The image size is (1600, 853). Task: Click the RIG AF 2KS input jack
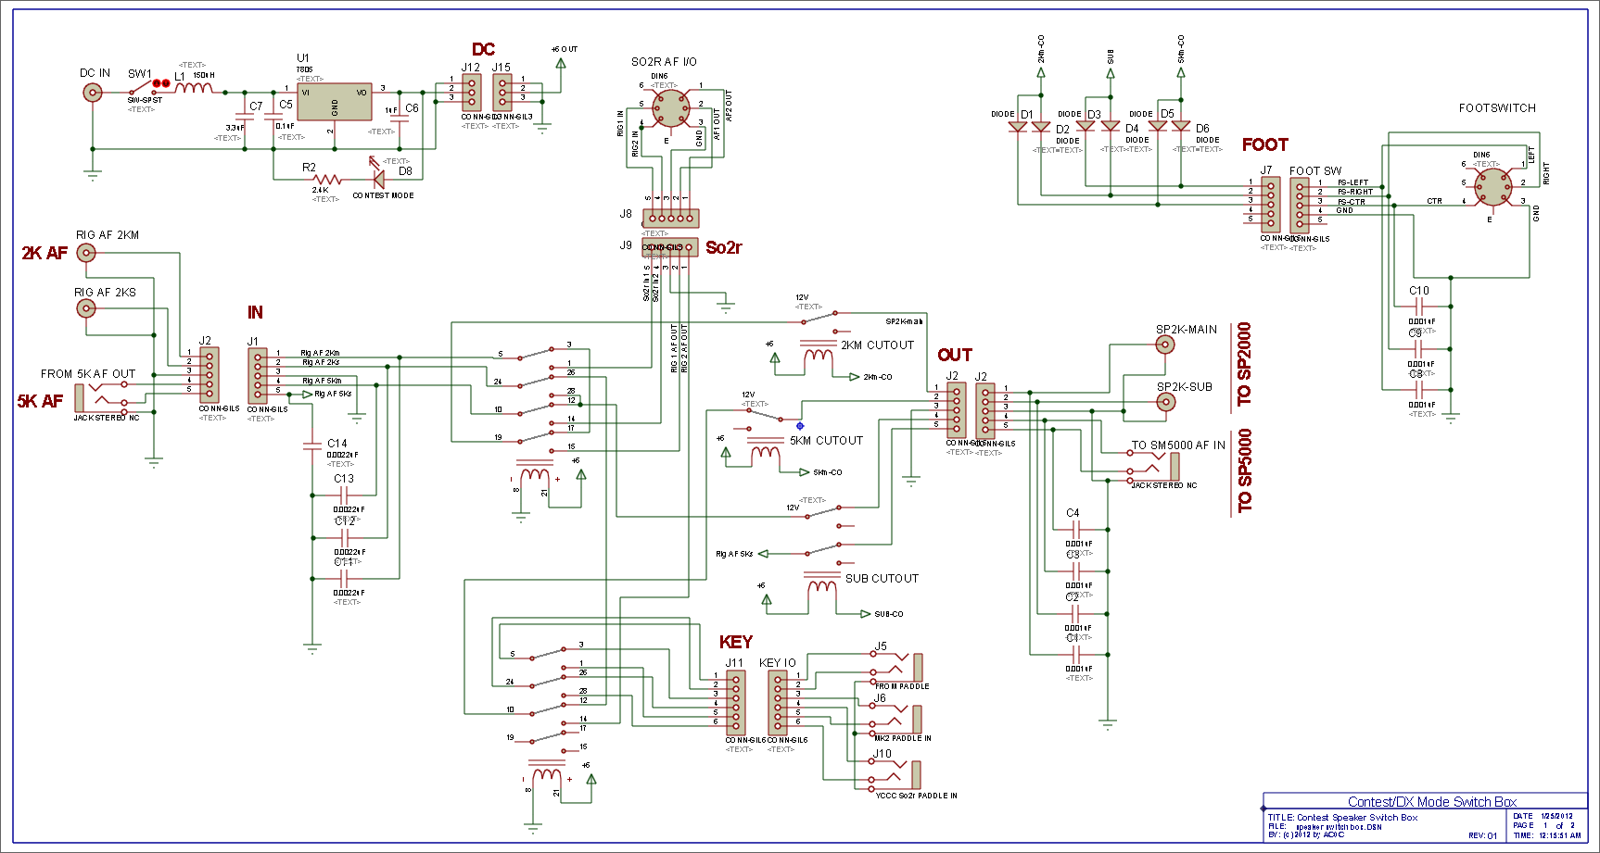tap(86, 307)
